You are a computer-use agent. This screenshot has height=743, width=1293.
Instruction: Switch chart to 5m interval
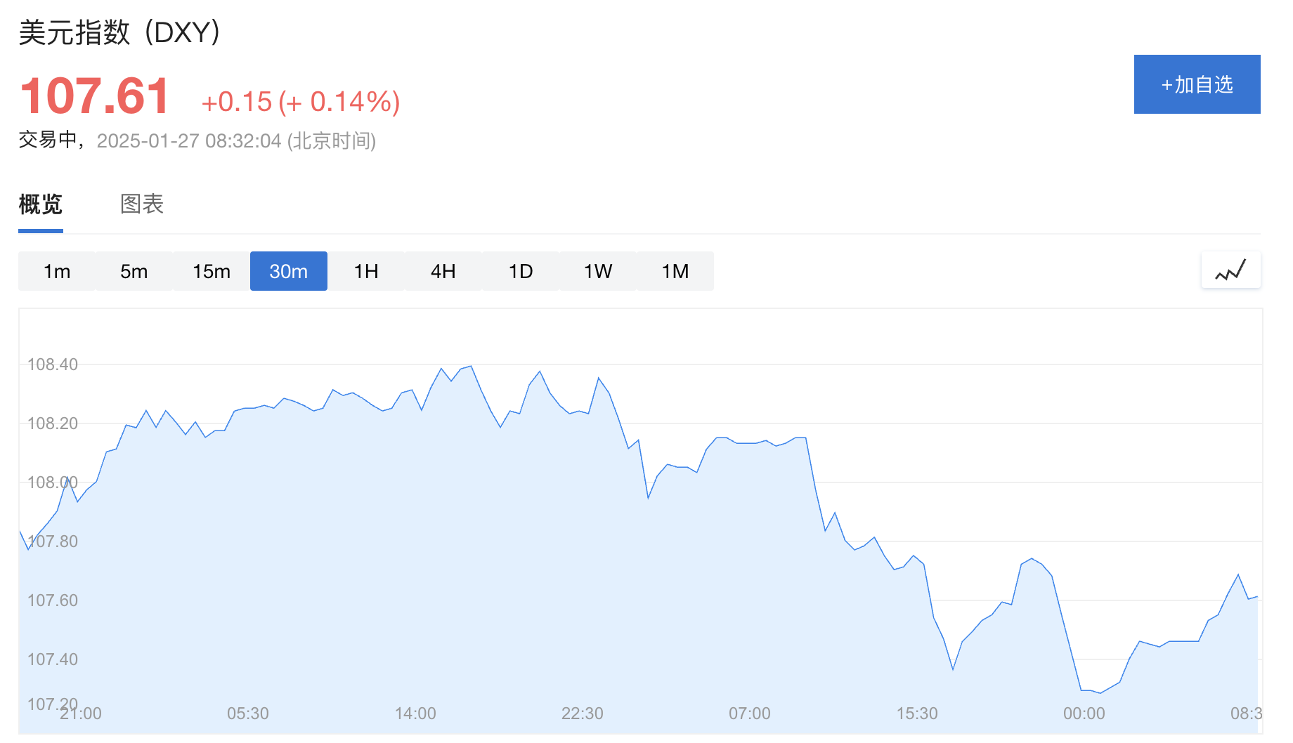[x=134, y=271]
